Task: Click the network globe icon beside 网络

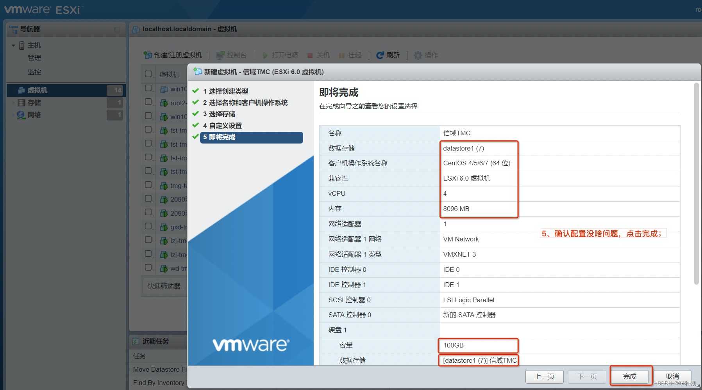Action: [21, 115]
